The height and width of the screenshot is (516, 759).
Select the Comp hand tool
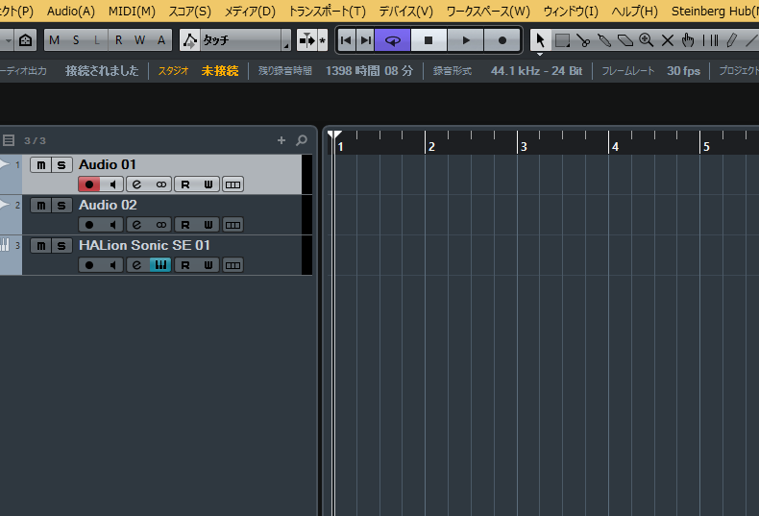[688, 40]
